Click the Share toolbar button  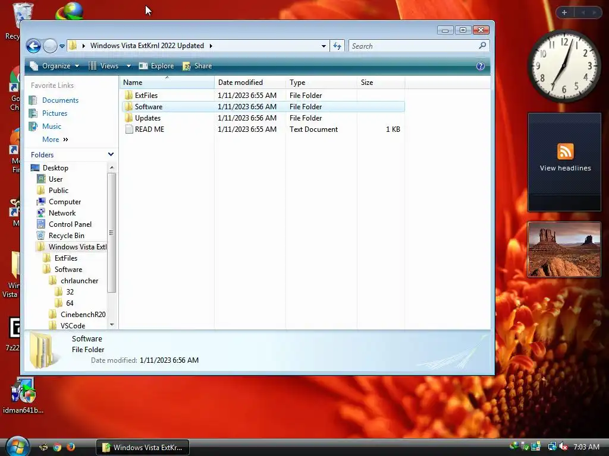(197, 66)
